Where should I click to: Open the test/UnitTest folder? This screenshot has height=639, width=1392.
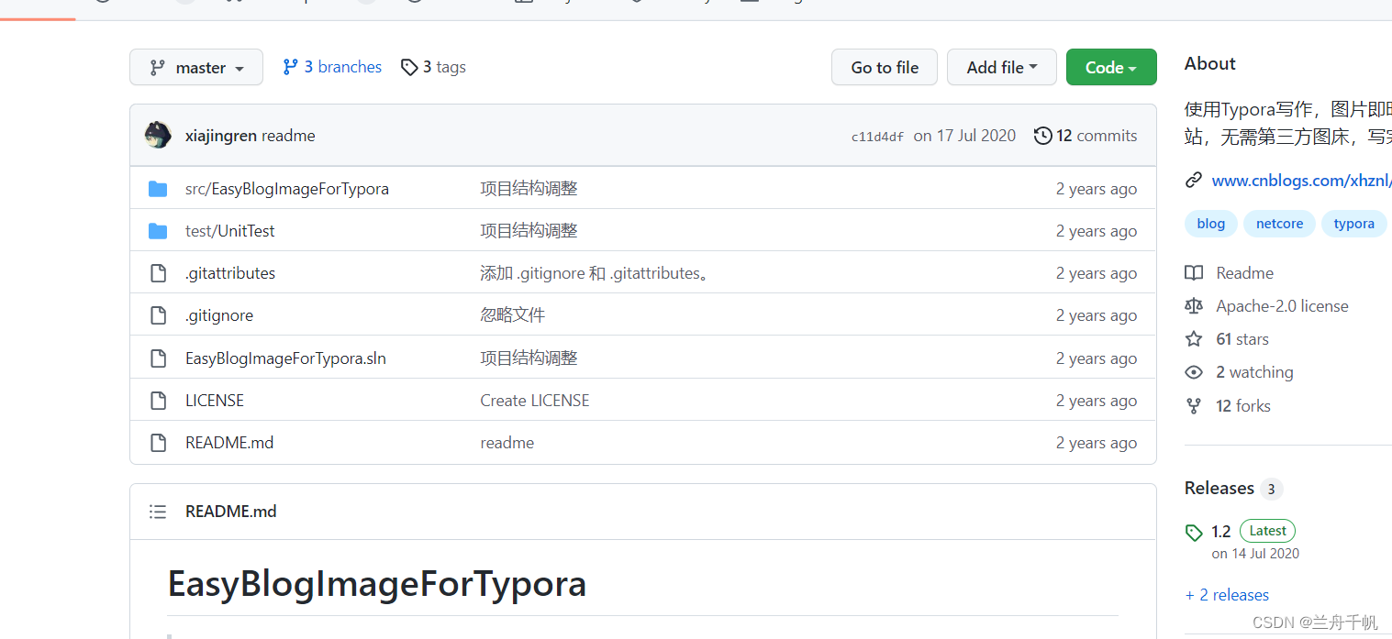click(230, 231)
